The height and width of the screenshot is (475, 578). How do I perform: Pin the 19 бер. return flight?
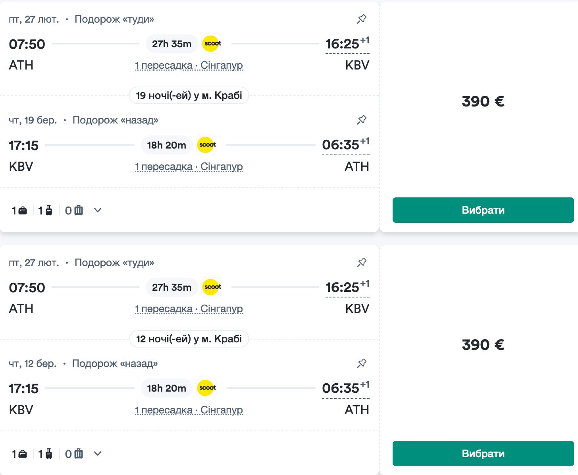(362, 120)
